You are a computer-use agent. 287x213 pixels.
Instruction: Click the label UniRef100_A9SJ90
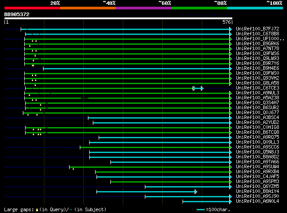click(257, 196)
